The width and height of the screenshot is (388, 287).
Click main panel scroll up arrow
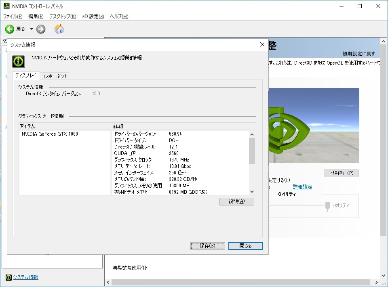coord(383,41)
